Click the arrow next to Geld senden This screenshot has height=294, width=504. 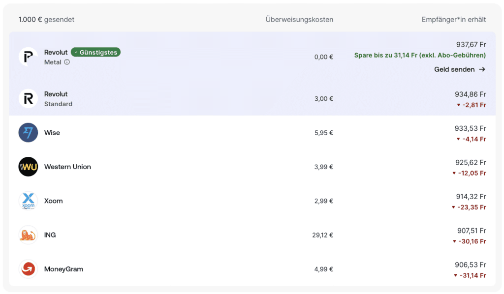pyautogui.click(x=482, y=69)
